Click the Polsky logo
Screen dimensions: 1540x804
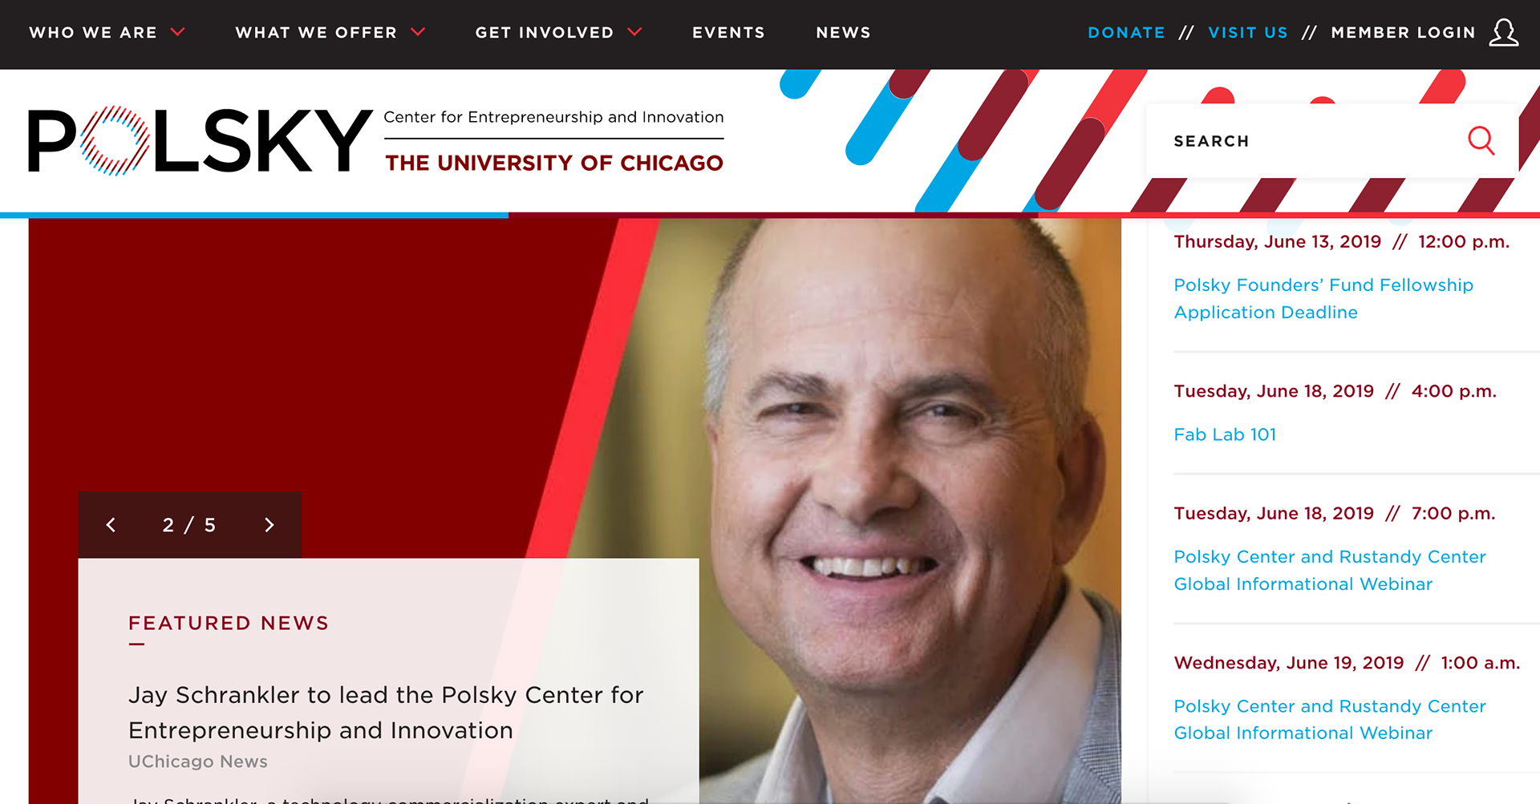201,140
